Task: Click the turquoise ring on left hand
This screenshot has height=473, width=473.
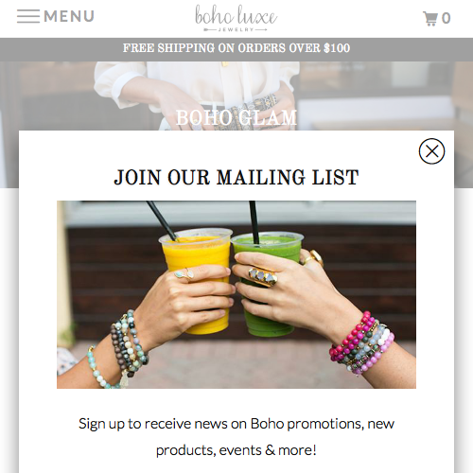Action: [184, 273]
